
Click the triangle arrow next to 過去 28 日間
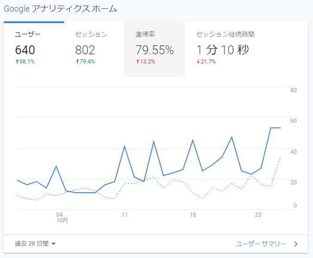(x=53, y=244)
